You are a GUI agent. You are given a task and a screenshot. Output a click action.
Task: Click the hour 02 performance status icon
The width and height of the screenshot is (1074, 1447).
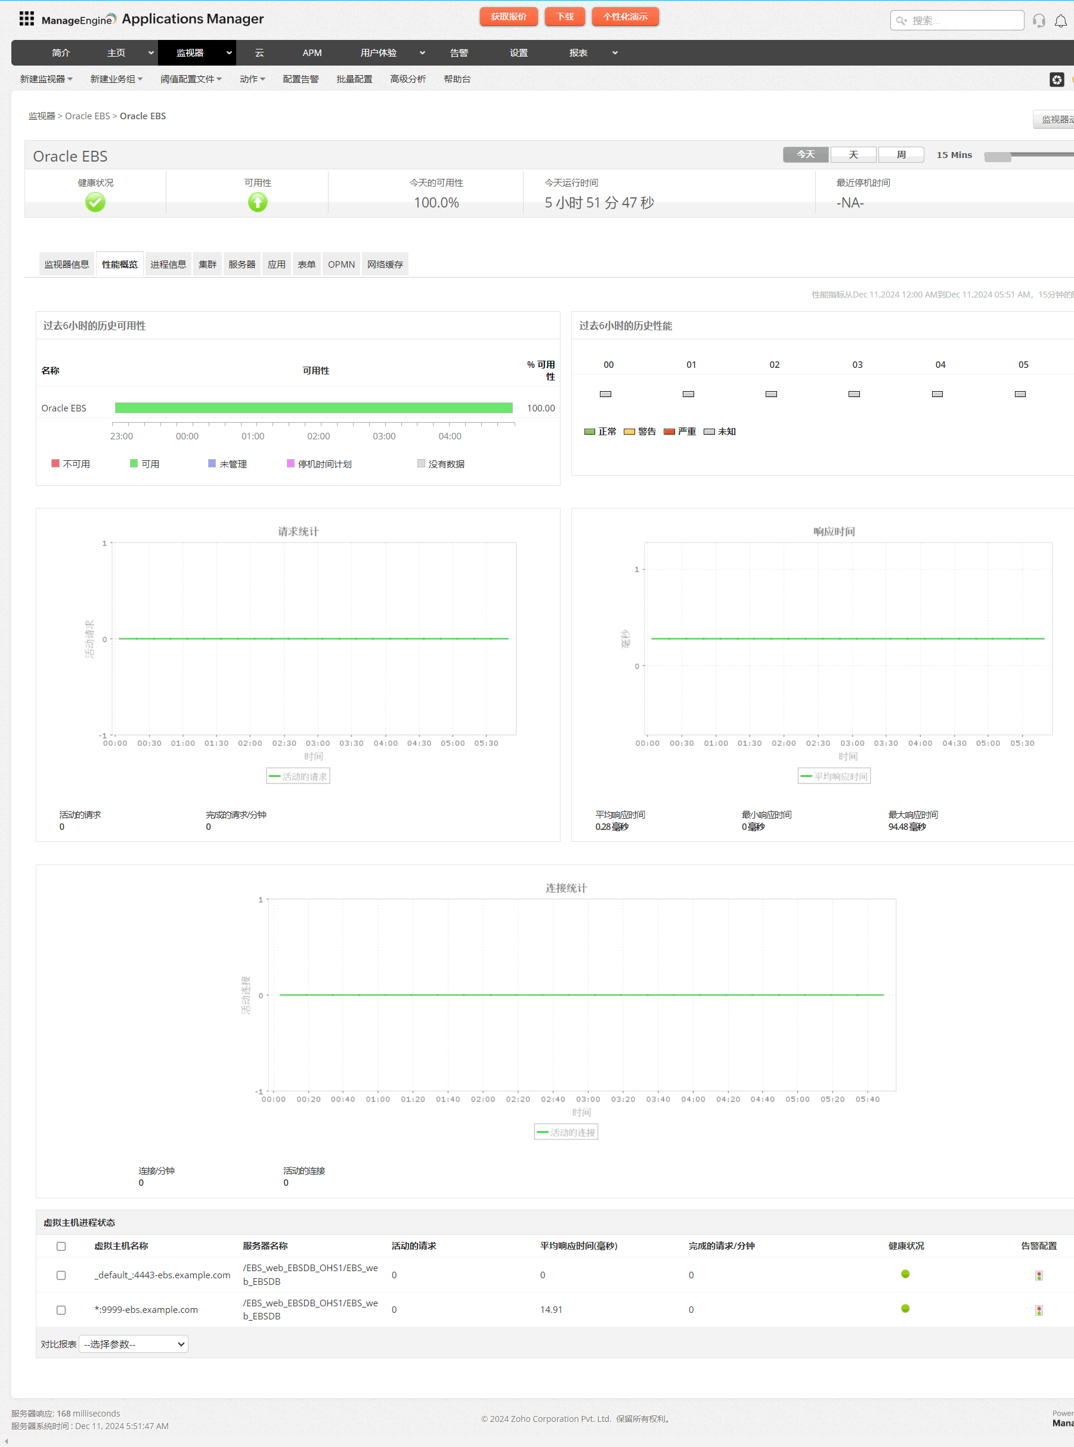(772, 394)
